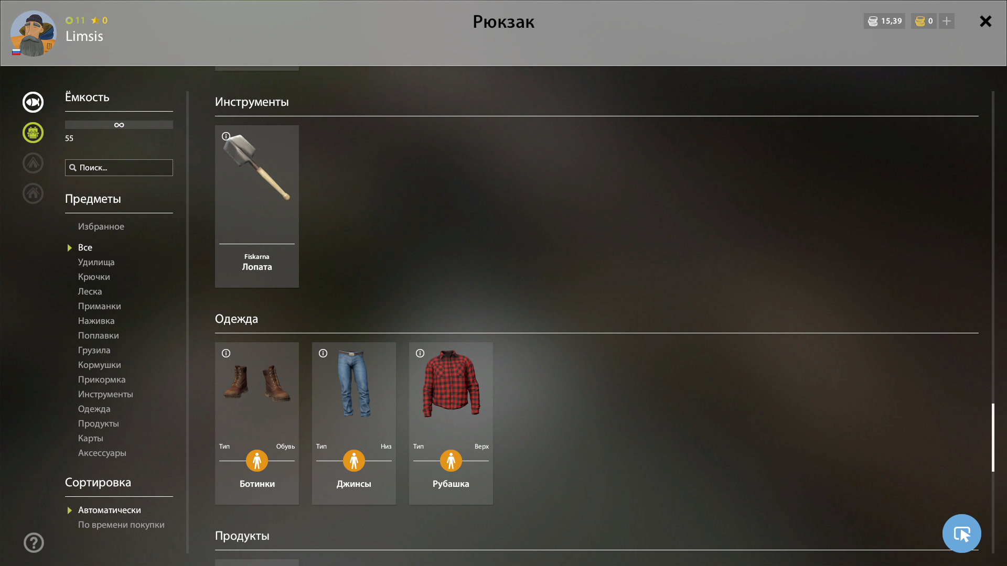
Task: Click the inventory vertical scrollbar thumb
Action: (x=993, y=438)
